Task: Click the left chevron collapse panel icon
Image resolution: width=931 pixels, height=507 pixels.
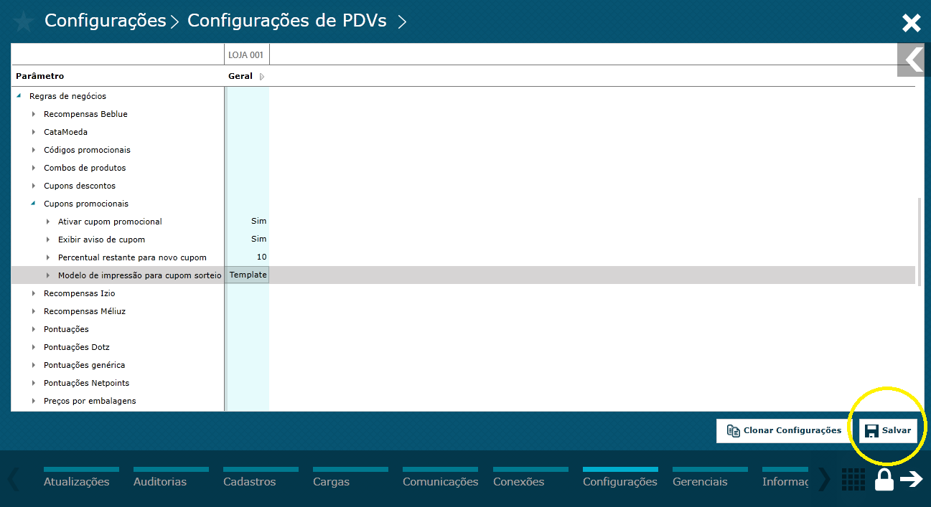Action: [x=913, y=60]
